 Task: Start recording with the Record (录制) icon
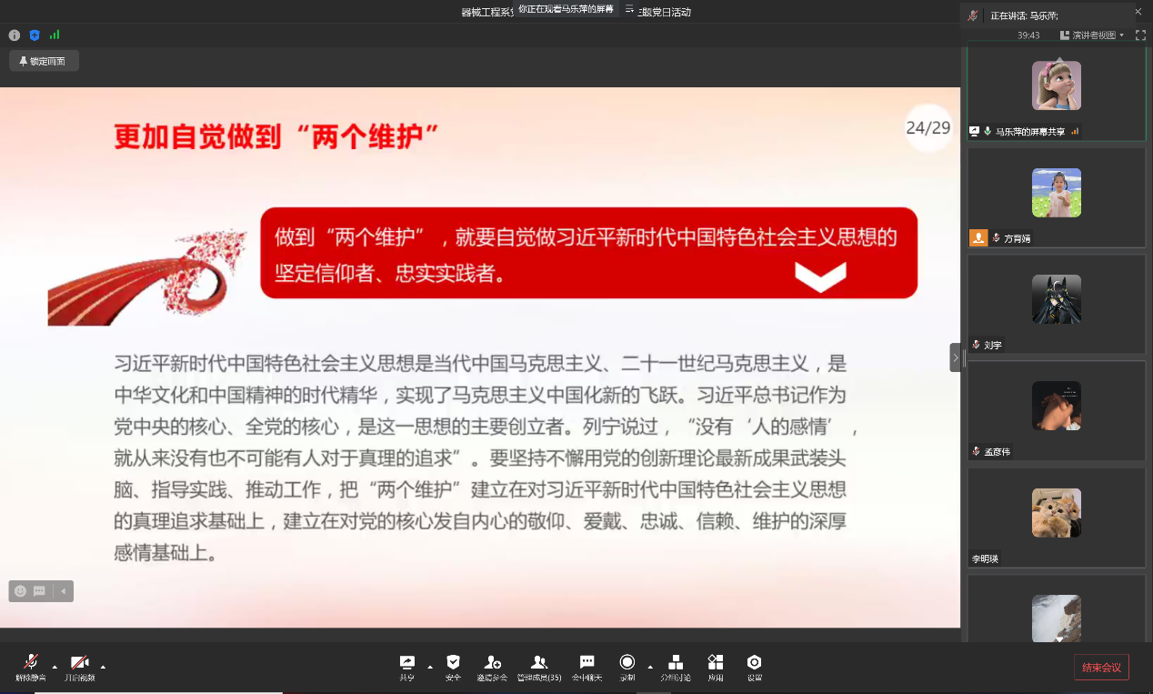[627, 667]
